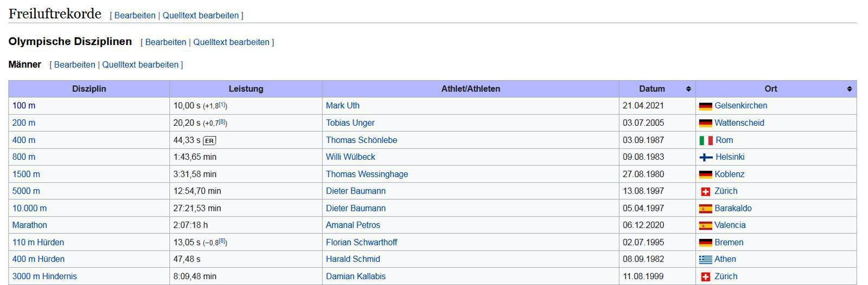The image size is (868, 285).
Task: Click the Spanish flag beside Barakaldo
Action: (x=705, y=209)
